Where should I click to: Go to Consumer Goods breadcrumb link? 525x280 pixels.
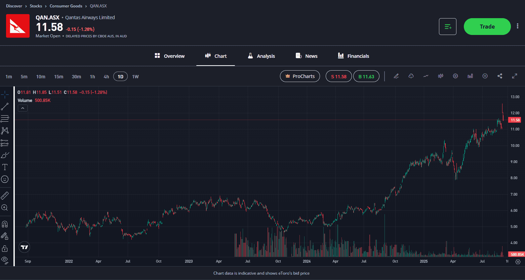click(x=66, y=6)
